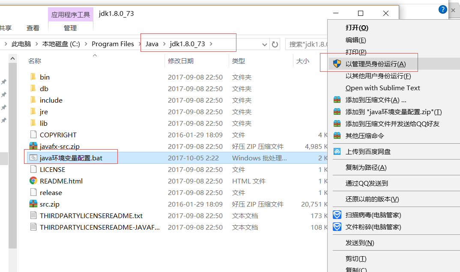Expand the chevron after 本地磁盘 (C:)
Viewport: 460px width, 272px height.
tap(86, 44)
